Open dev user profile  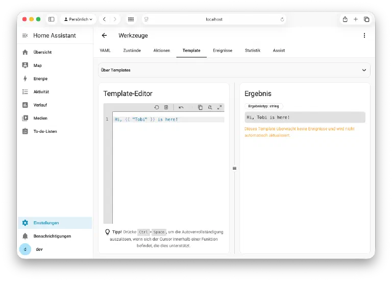[55, 249]
